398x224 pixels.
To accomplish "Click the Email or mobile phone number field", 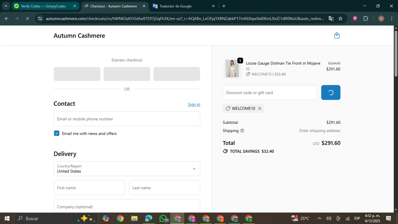I will tap(127, 119).
